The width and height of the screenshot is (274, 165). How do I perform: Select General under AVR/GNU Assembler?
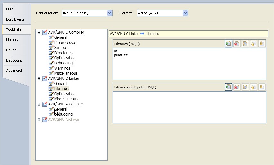point(61,109)
